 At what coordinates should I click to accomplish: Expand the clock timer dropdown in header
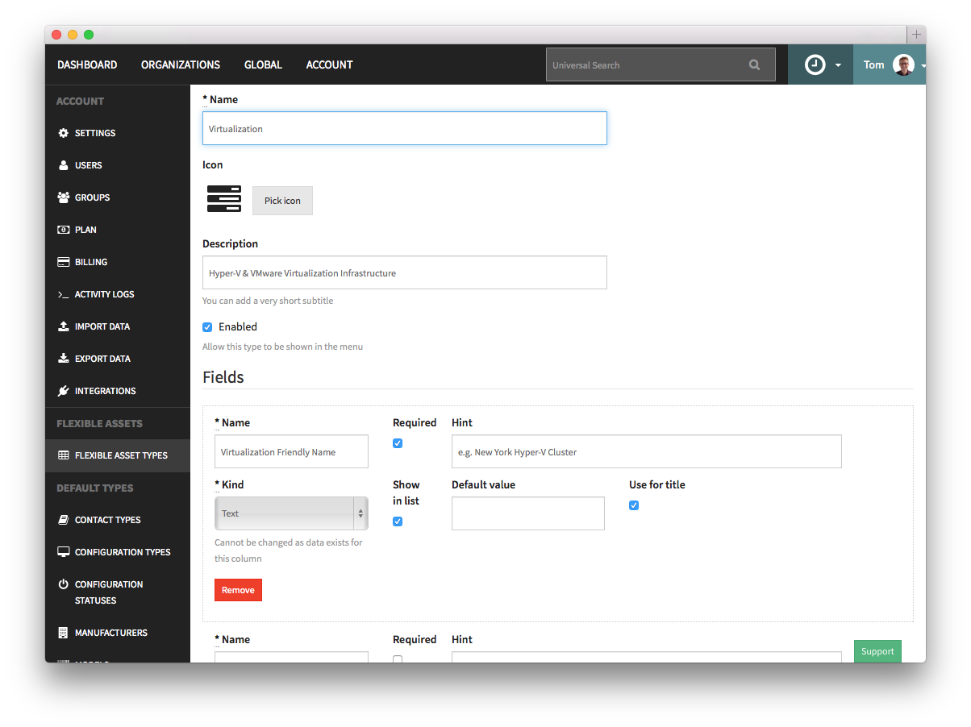[824, 65]
